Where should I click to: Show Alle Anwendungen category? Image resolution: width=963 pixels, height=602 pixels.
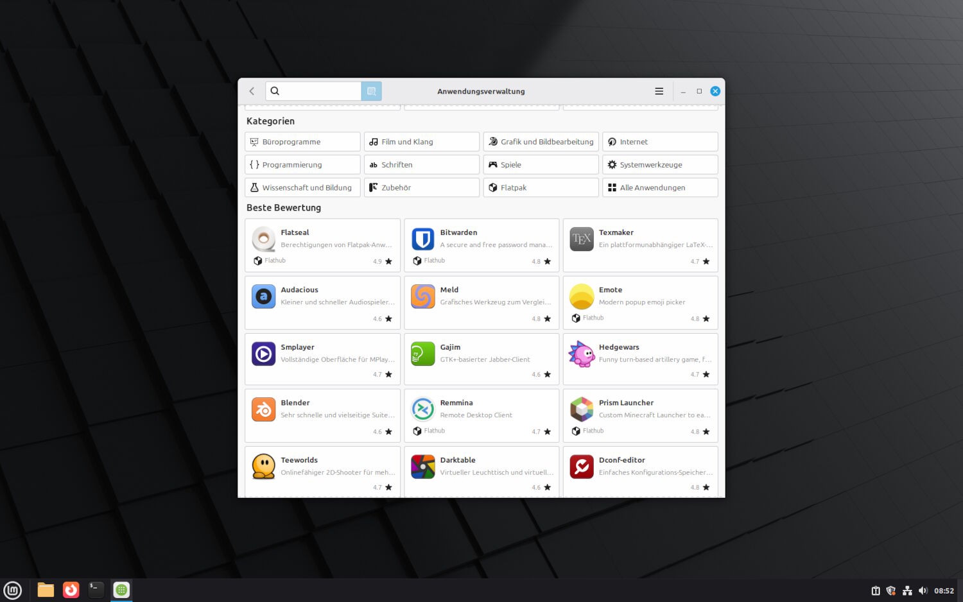coord(660,187)
